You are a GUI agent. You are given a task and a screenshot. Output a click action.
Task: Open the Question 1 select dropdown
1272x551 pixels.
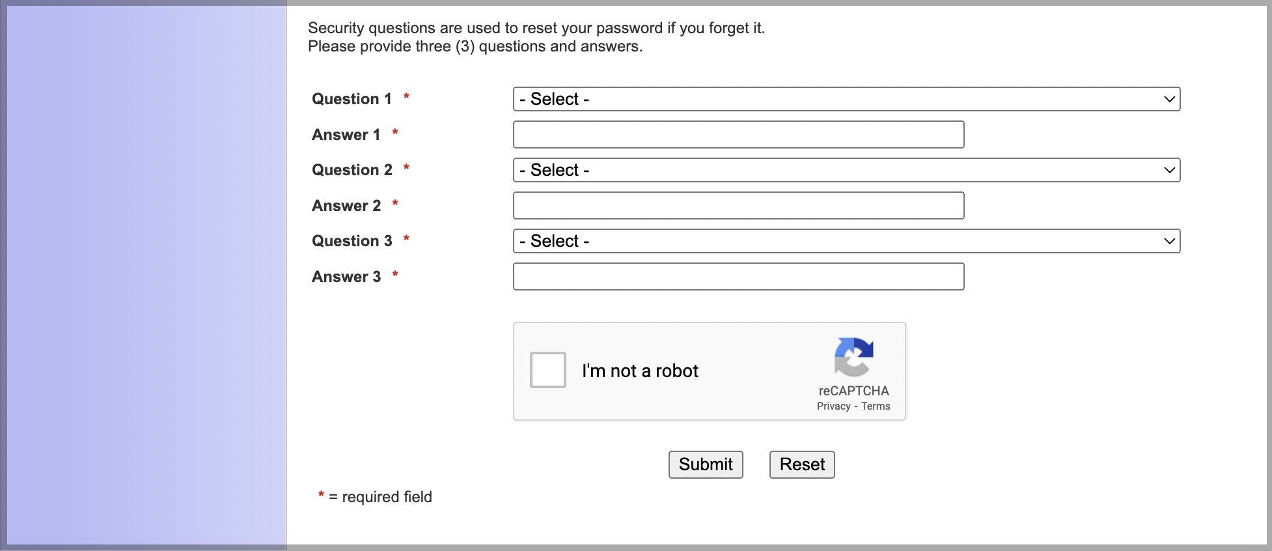click(x=846, y=99)
